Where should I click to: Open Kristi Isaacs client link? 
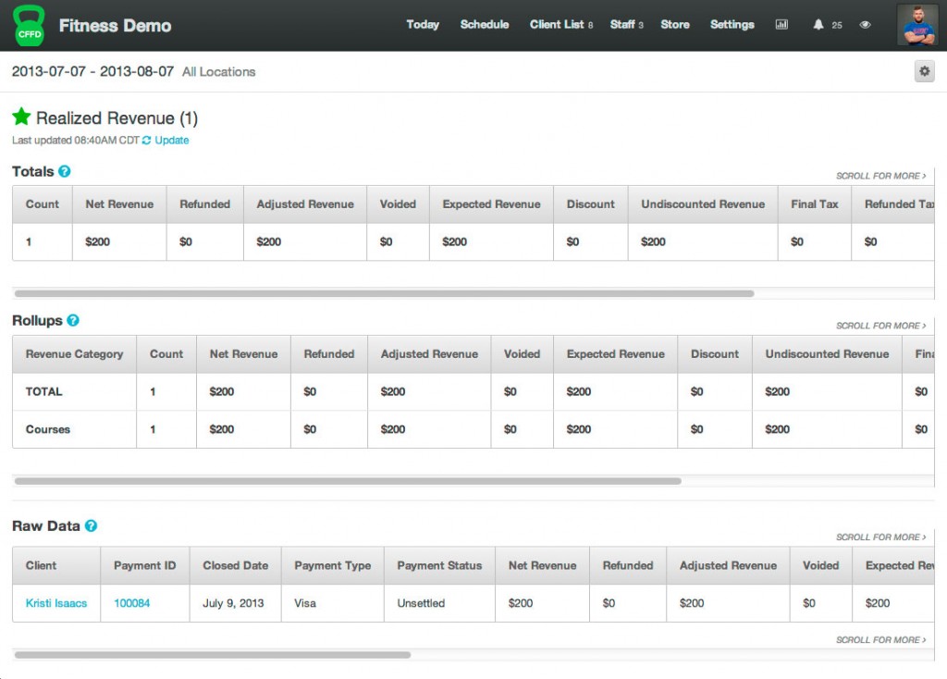tap(56, 603)
